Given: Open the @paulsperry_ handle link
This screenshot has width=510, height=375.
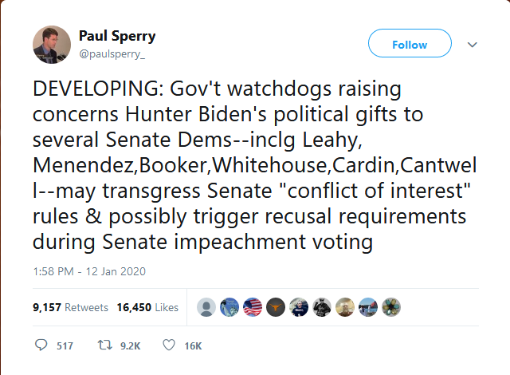Looking at the screenshot, I should click(111, 53).
